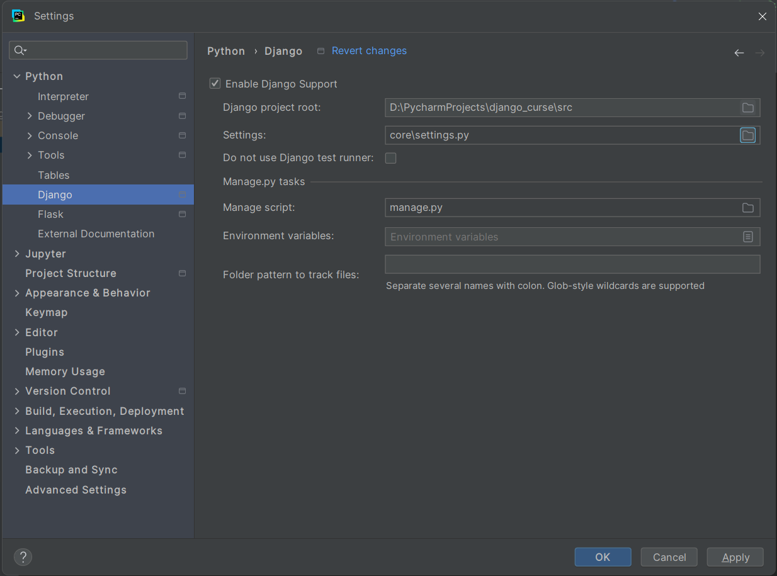
Task: Expand Build, Execution, Deployment group
Action: [17, 411]
